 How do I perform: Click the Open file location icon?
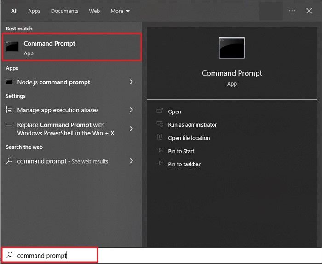click(160, 137)
